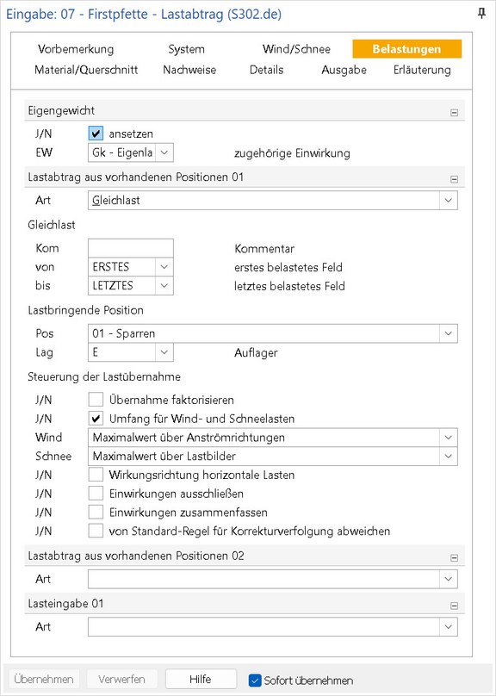Collapse Lastabtrag aus vorhandenen Positionen 01 section
This screenshot has height=696, width=496.
[454, 179]
